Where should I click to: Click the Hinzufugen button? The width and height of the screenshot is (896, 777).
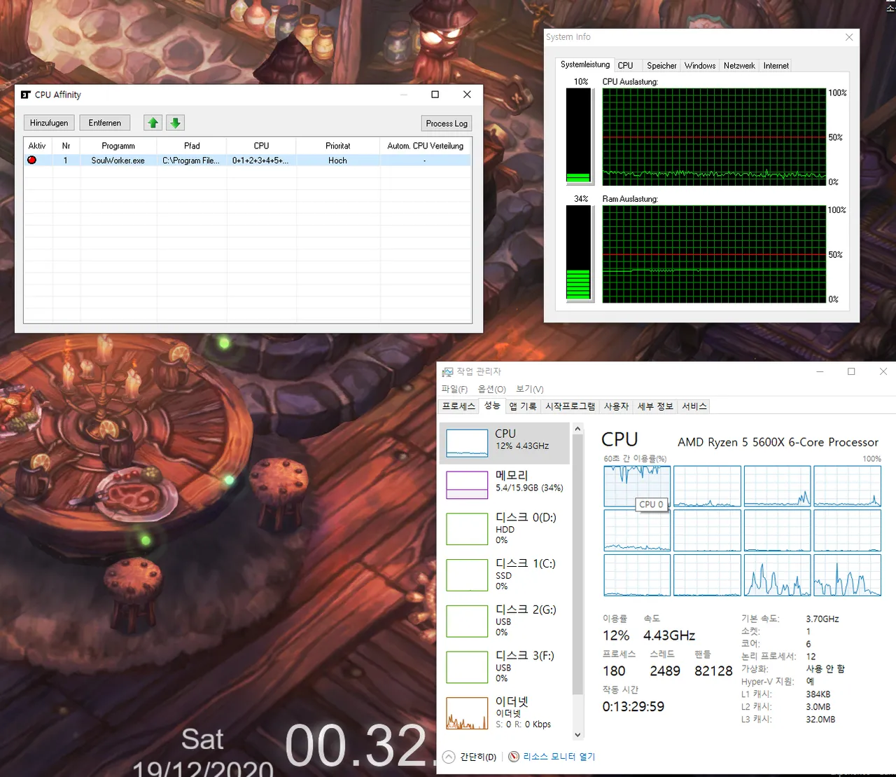tap(49, 123)
